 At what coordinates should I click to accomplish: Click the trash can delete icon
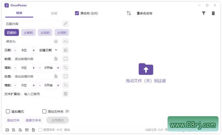pyautogui.click(x=213, y=13)
